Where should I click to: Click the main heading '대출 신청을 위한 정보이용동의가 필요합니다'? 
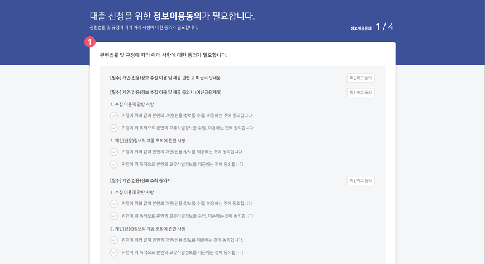click(x=172, y=16)
